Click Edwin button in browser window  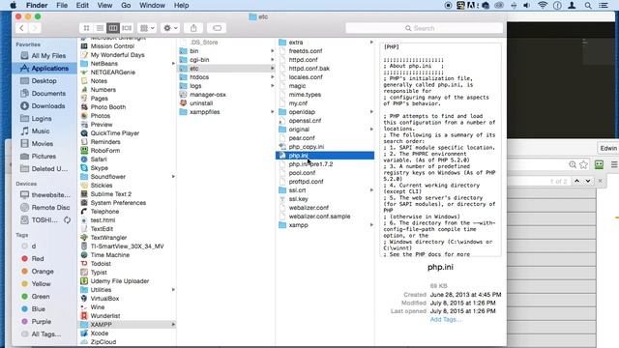pyautogui.click(x=608, y=148)
